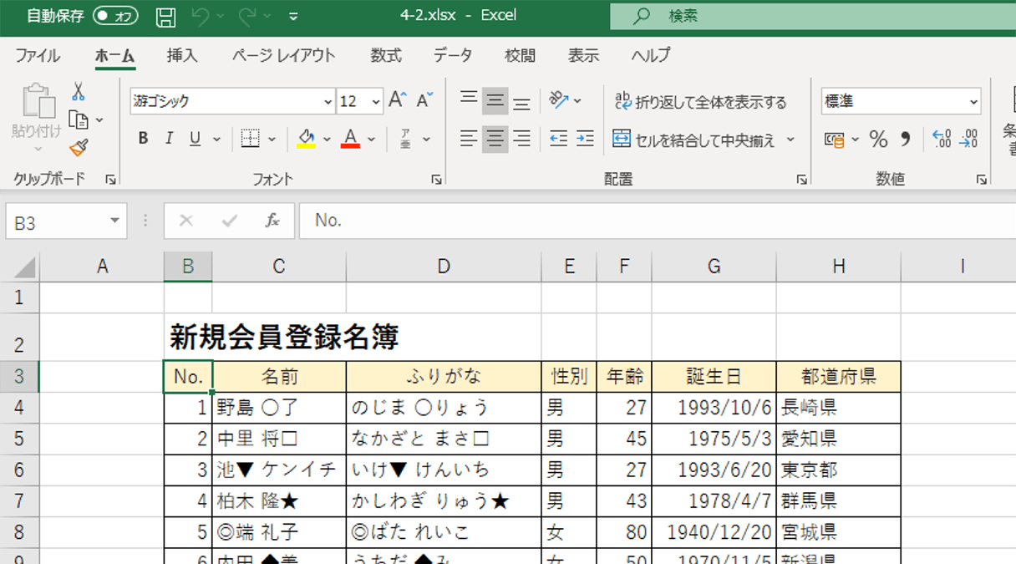The height and width of the screenshot is (564, 1016).
Task: Click the Copy icon in clipboard group
Action: pos(79,119)
